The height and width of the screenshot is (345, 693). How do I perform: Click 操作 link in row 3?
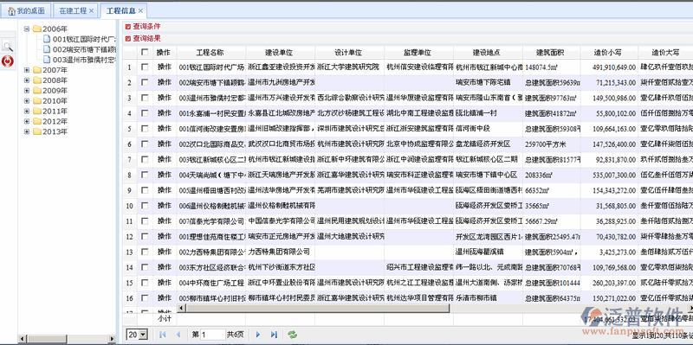[164, 98]
